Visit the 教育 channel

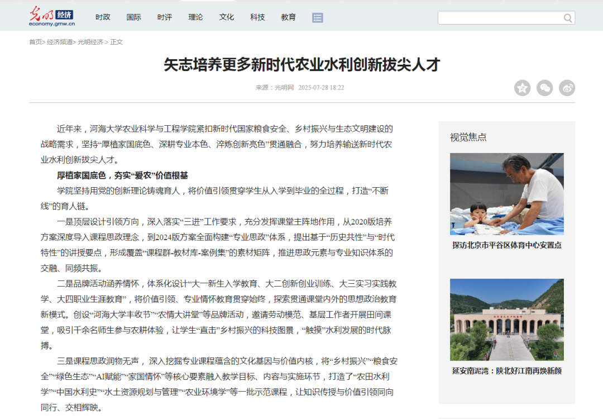[x=289, y=17]
